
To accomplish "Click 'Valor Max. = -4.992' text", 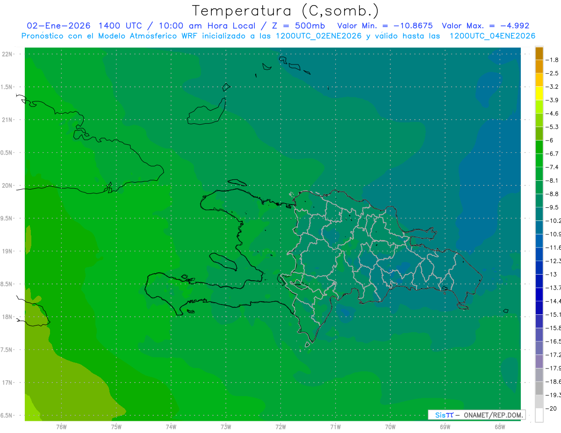I will [485, 26].
